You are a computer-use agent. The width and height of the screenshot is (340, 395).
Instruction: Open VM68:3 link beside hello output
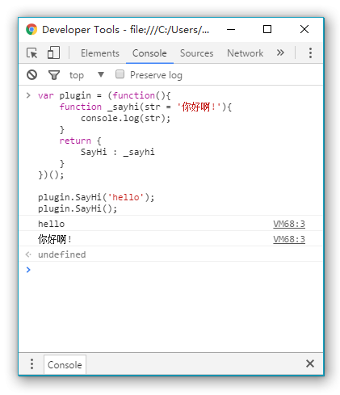(x=289, y=224)
